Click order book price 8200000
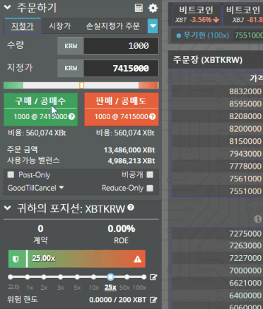This screenshot has height=309, width=263. 245,129
